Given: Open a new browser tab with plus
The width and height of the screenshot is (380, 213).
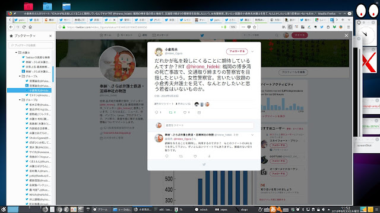Looking at the screenshot, I should 343,20.
